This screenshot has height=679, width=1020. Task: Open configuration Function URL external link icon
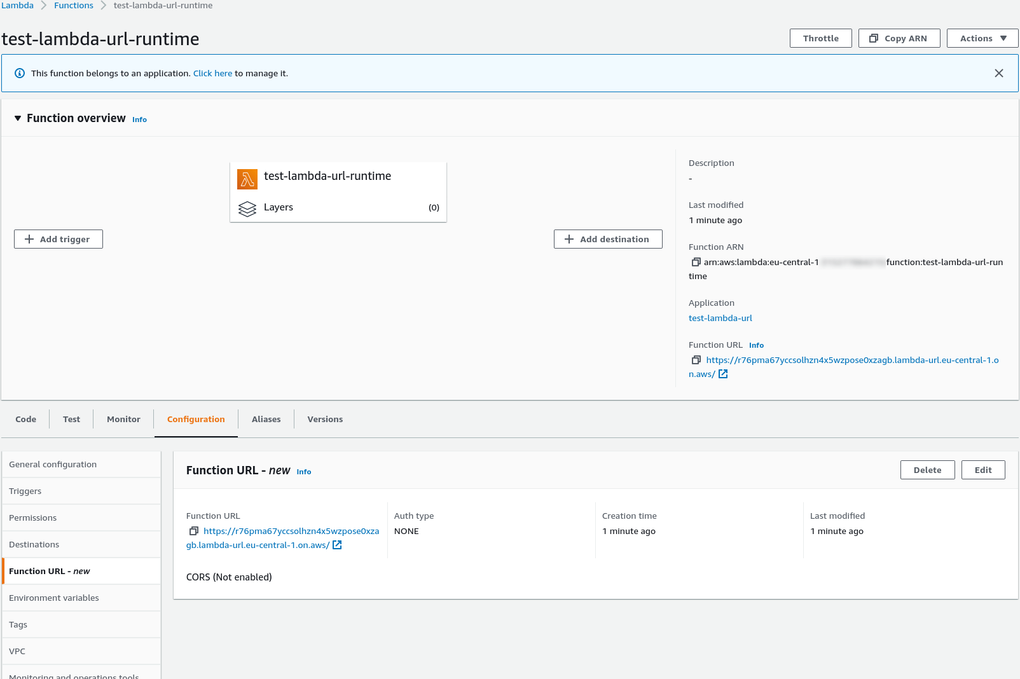tap(337, 545)
